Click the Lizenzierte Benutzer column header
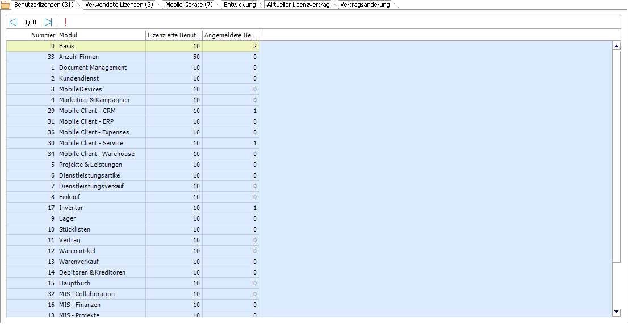The image size is (628, 324). tap(174, 35)
